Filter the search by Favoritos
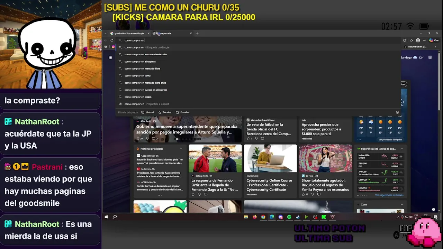Screen dimensions: 443x249 click(165, 112)
